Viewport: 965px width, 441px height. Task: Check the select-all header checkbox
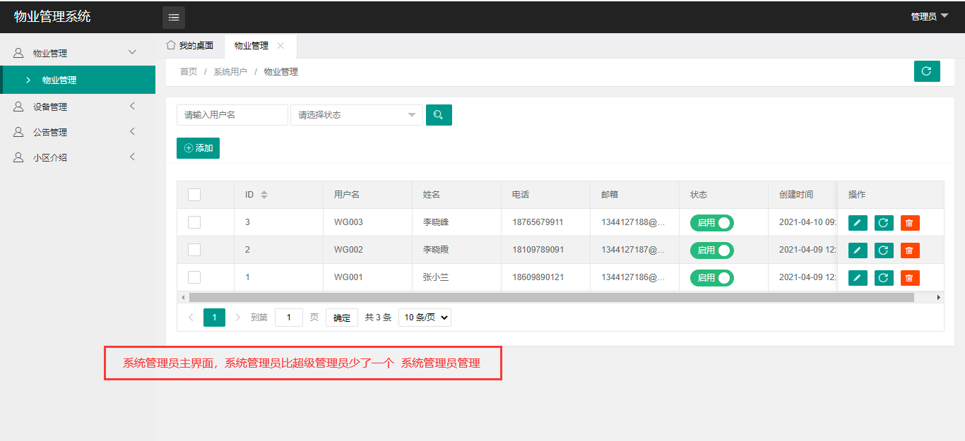[194, 195]
